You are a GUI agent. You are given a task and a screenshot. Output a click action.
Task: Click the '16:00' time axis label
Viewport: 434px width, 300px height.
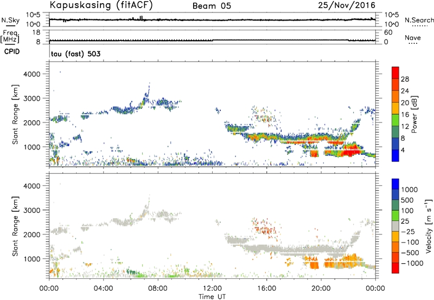tap(266, 289)
